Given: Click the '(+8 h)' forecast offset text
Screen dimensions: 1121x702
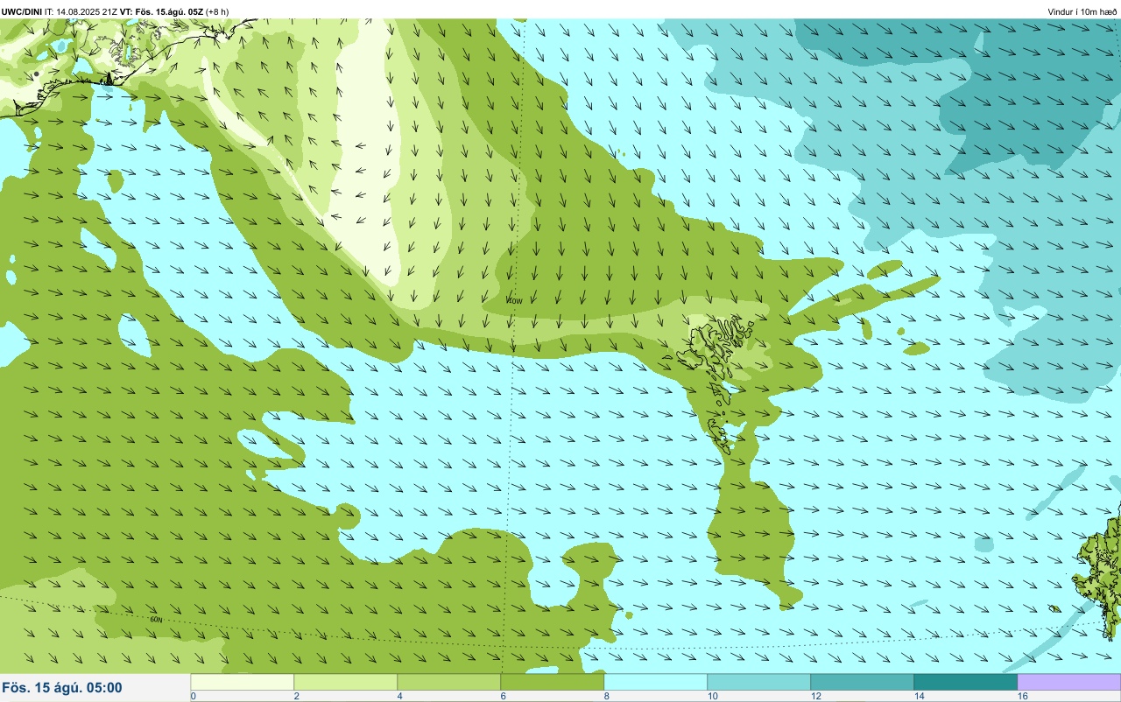Looking at the screenshot, I should (x=217, y=11).
